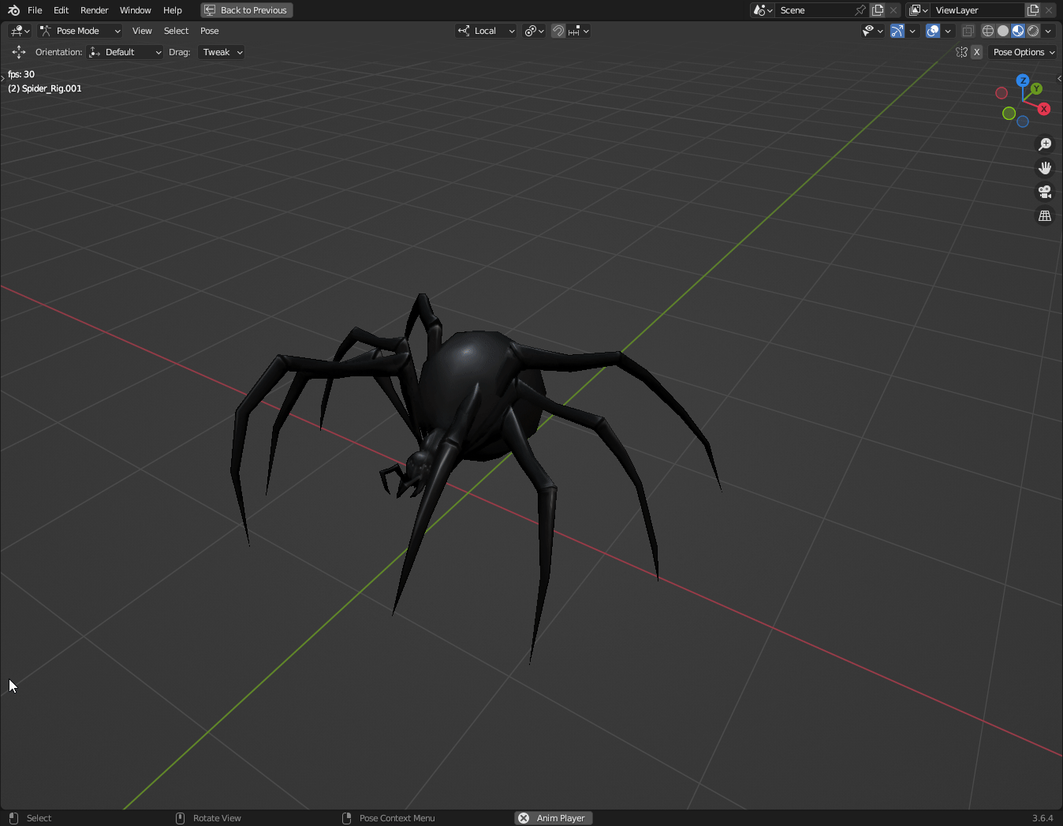Open the editor type dropdown

pos(20,31)
